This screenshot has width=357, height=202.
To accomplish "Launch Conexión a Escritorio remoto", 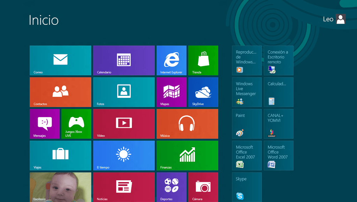I will click(x=279, y=60).
